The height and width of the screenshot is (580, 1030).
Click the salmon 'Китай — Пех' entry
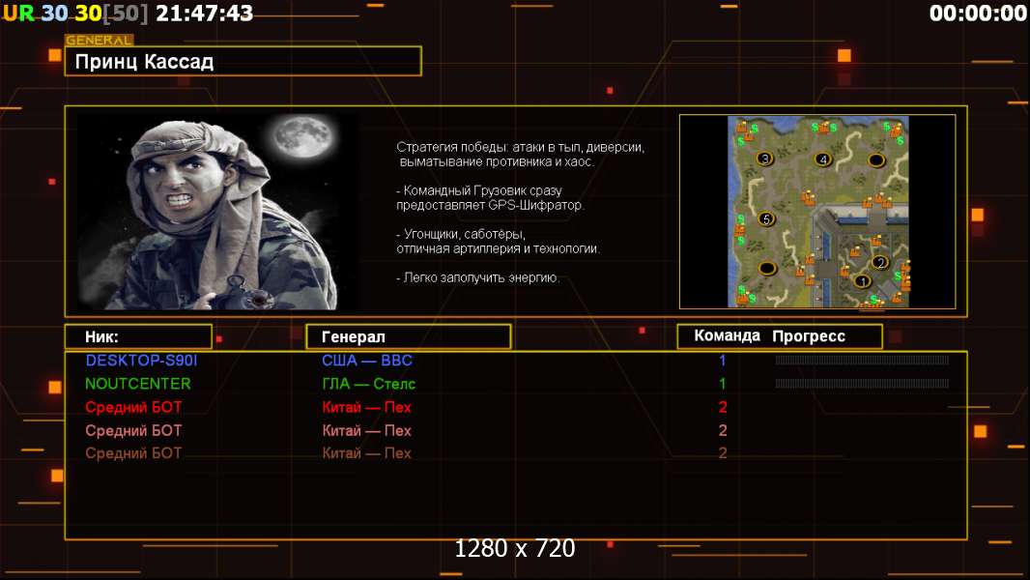(366, 431)
